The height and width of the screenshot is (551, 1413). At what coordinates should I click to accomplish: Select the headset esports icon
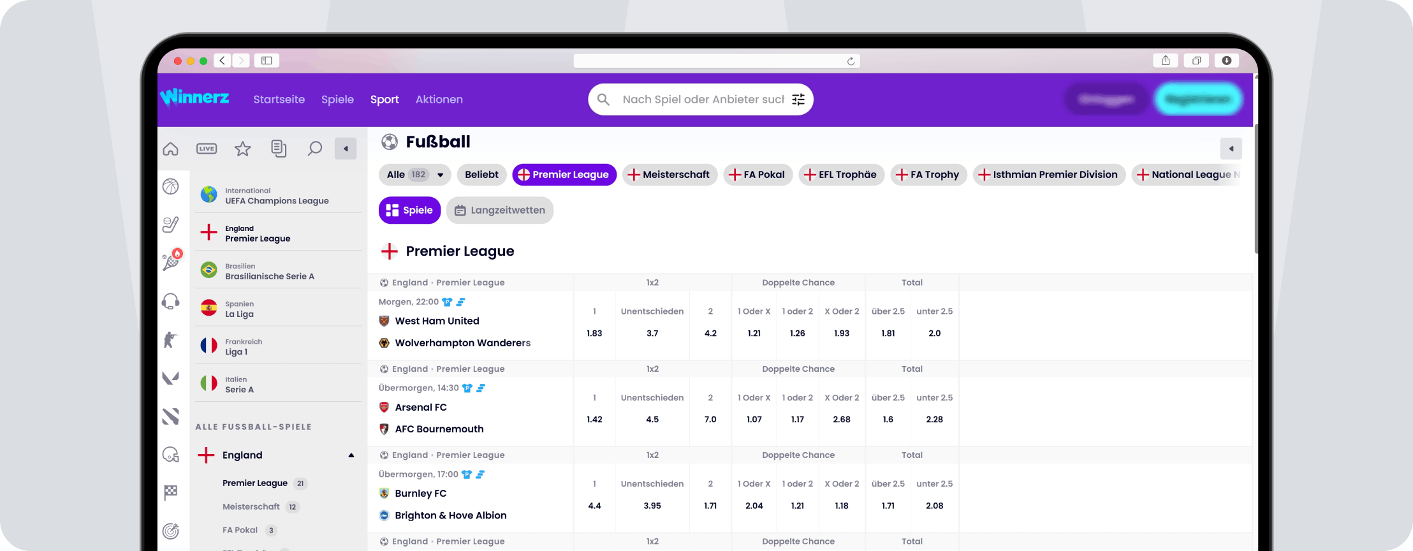pos(171,301)
